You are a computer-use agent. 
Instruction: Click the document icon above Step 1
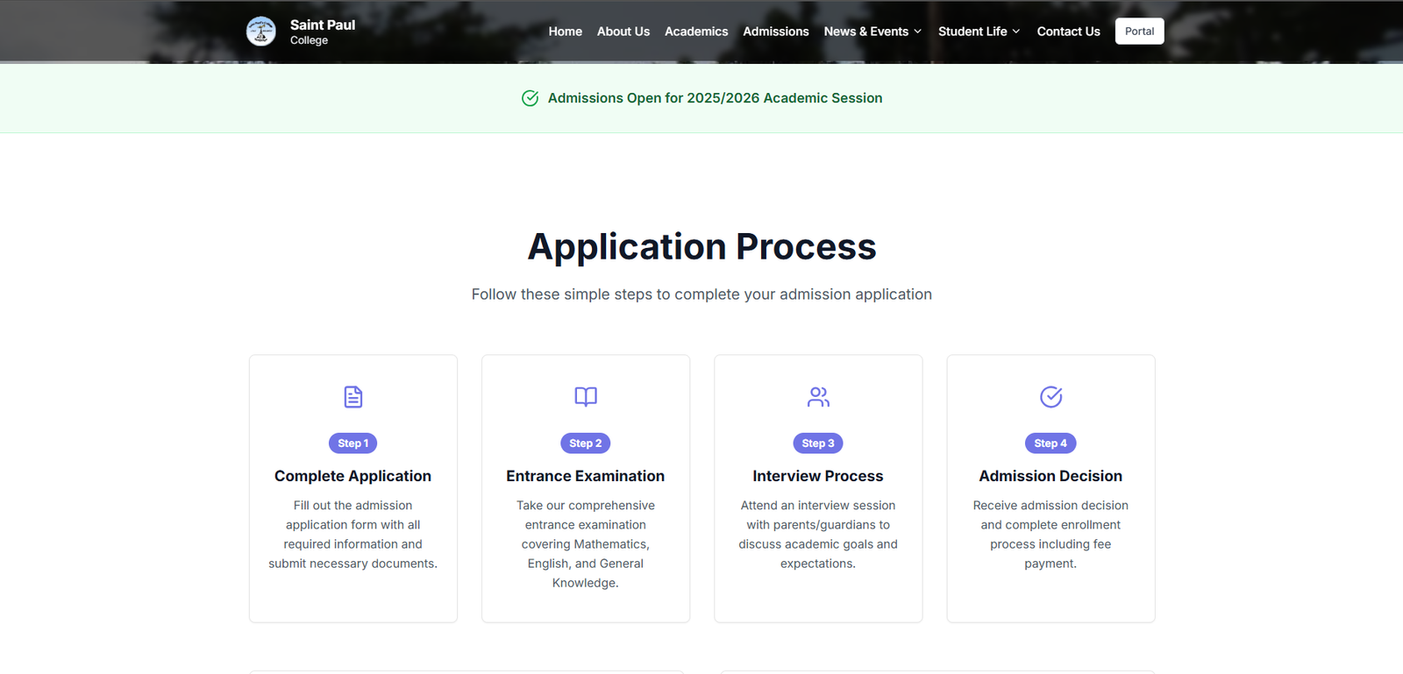[x=353, y=397]
